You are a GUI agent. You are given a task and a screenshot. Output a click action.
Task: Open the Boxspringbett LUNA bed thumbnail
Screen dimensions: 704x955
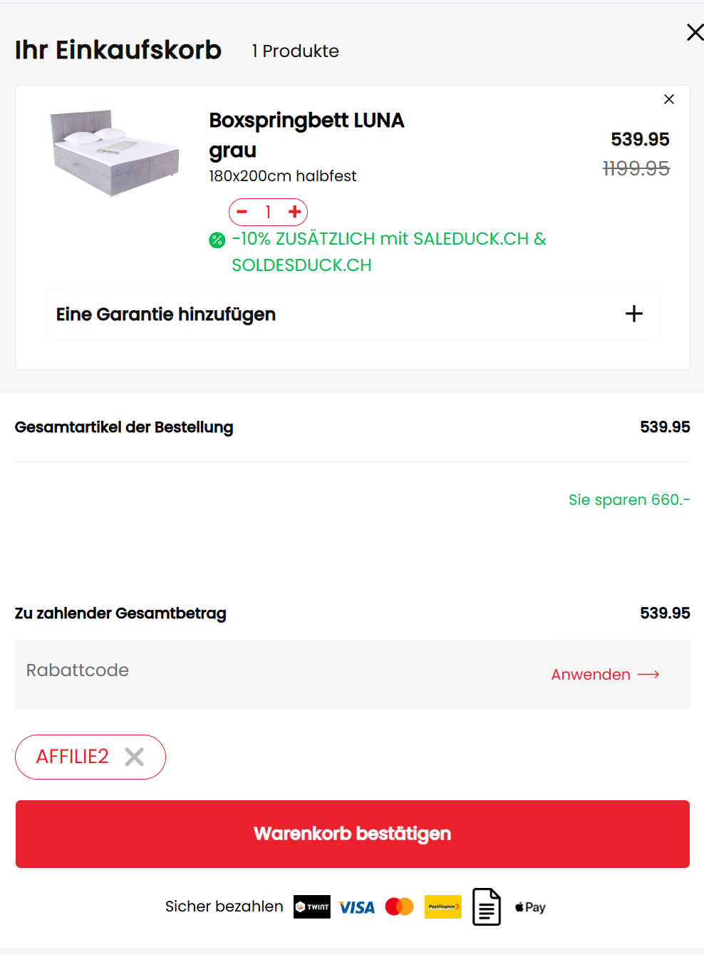tap(115, 153)
